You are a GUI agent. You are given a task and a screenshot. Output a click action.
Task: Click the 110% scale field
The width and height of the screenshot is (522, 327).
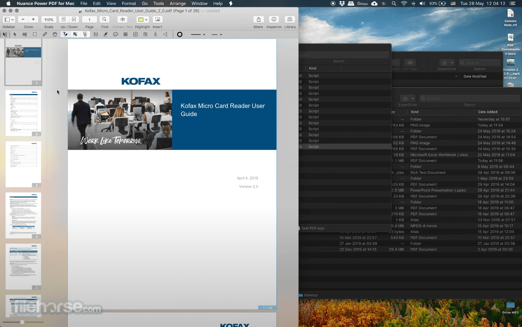coord(49,20)
